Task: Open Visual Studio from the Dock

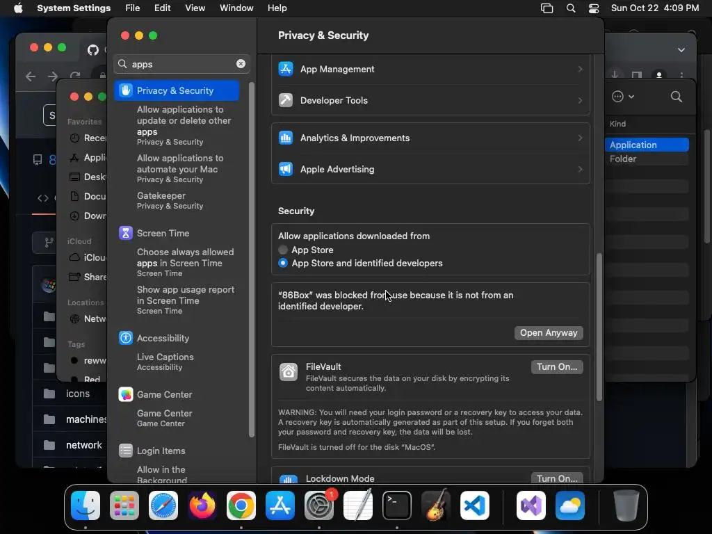Action: click(x=531, y=506)
